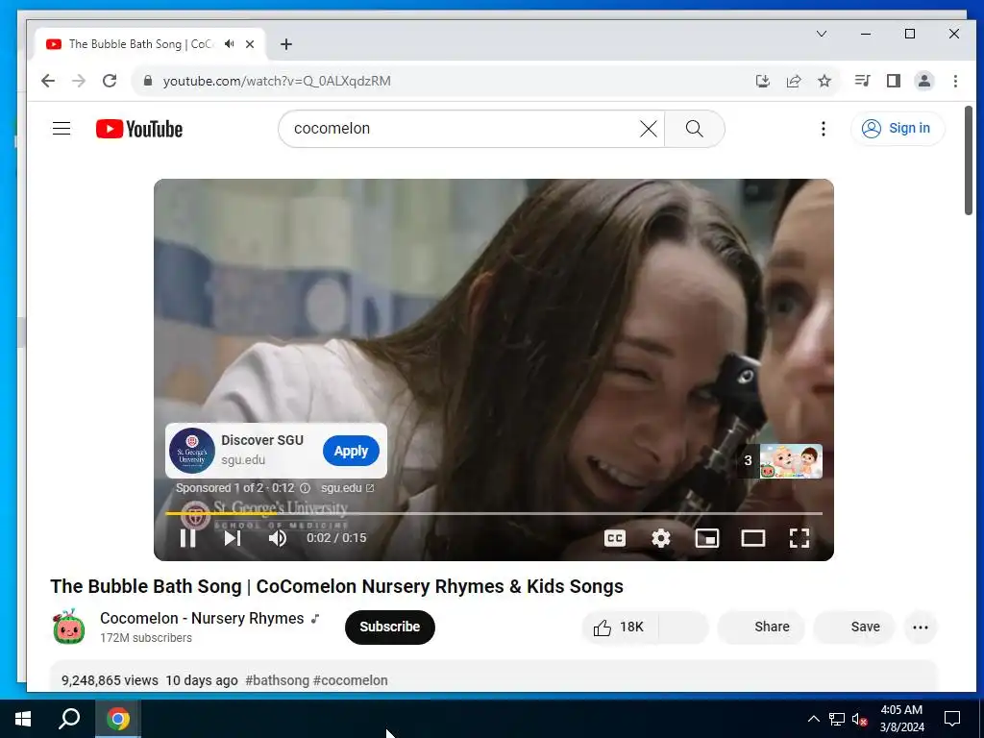This screenshot has width=984, height=738.
Task: Pause the playing ad video
Action: point(187,538)
